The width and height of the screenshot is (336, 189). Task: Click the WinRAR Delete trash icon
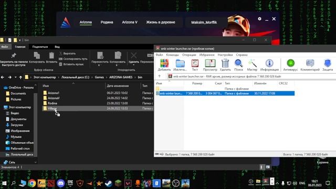[225, 63]
